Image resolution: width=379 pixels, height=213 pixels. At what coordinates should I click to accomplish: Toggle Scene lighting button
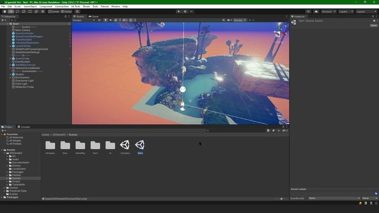coord(105,20)
